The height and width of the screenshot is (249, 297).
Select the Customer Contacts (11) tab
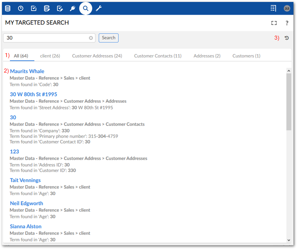click(x=158, y=56)
